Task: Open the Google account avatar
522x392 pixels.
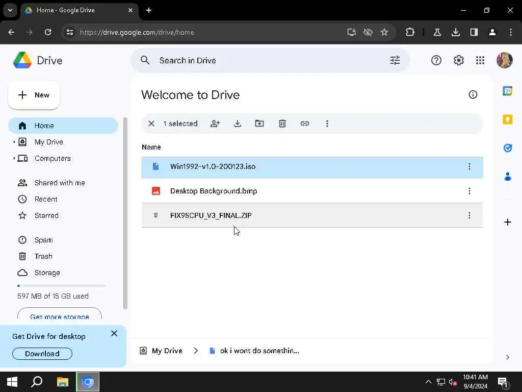Action: [504, 60]
